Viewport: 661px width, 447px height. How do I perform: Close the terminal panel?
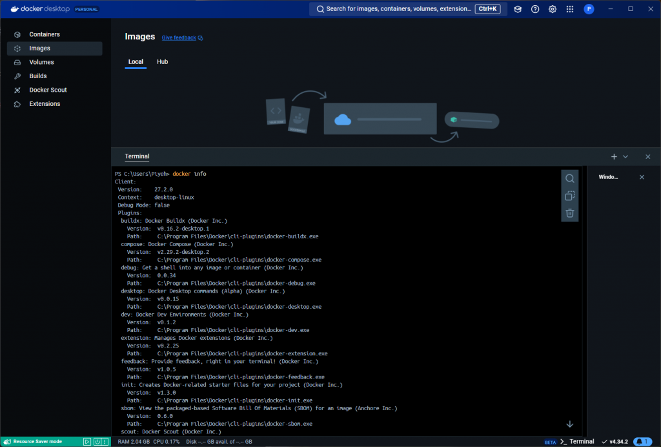point(648,157)
